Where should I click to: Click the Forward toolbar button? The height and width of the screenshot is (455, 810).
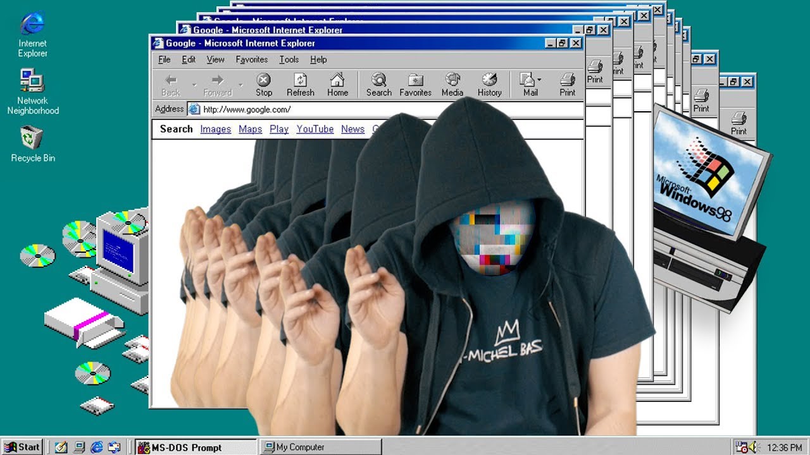[218, 85]
